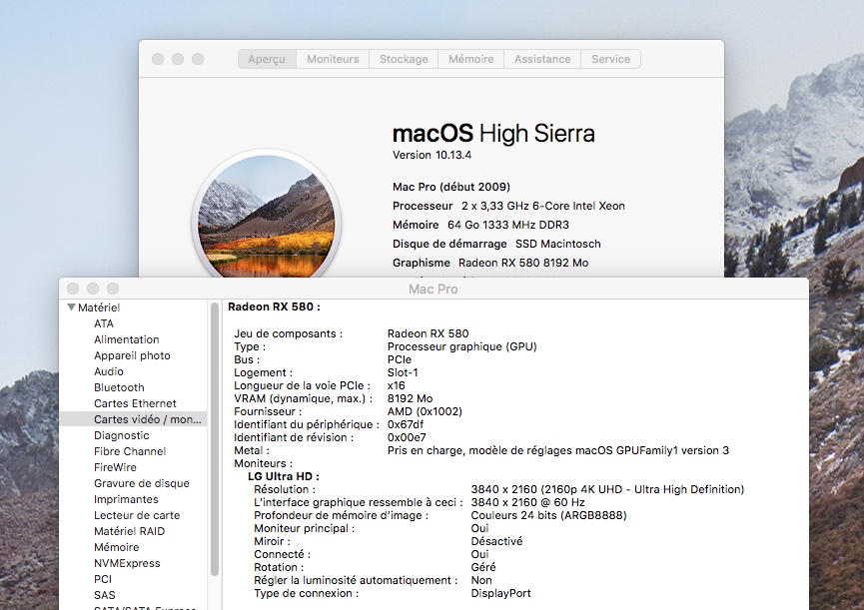Select ATA in the sidebar
Screen dimensions: 864x610
point(104,323)
